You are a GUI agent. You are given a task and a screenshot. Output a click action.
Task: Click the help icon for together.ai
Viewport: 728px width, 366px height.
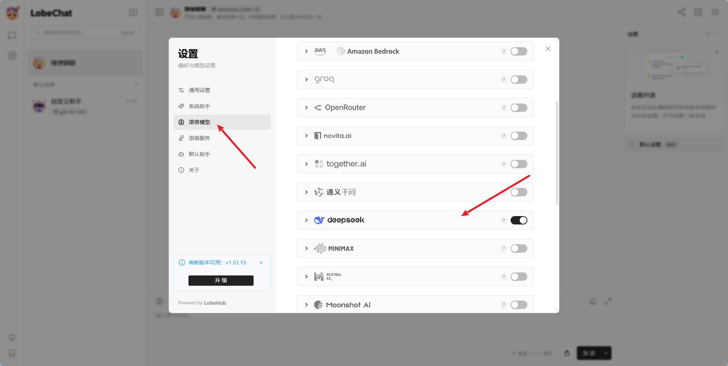point(503,164)
